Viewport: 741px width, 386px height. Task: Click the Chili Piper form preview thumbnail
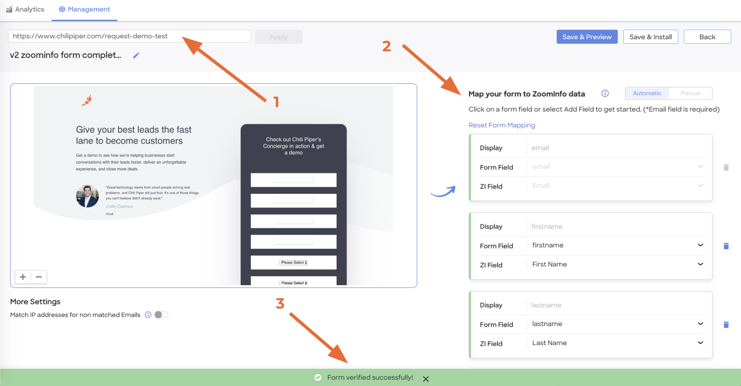(x=213, y=185)
